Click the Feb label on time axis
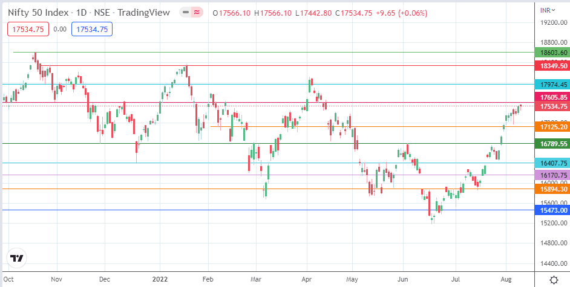The height and width of the screenshot is (287, 570). coord(209,279)
